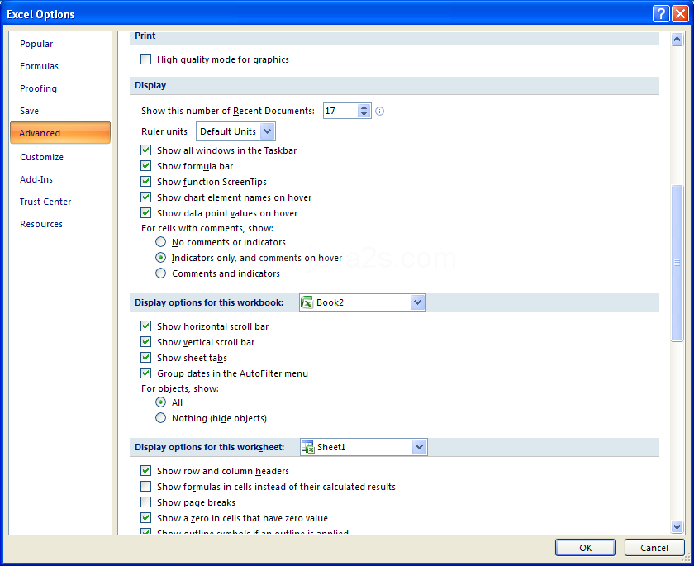
Task: Click the Help question mark icon
Action: point(661,14)
